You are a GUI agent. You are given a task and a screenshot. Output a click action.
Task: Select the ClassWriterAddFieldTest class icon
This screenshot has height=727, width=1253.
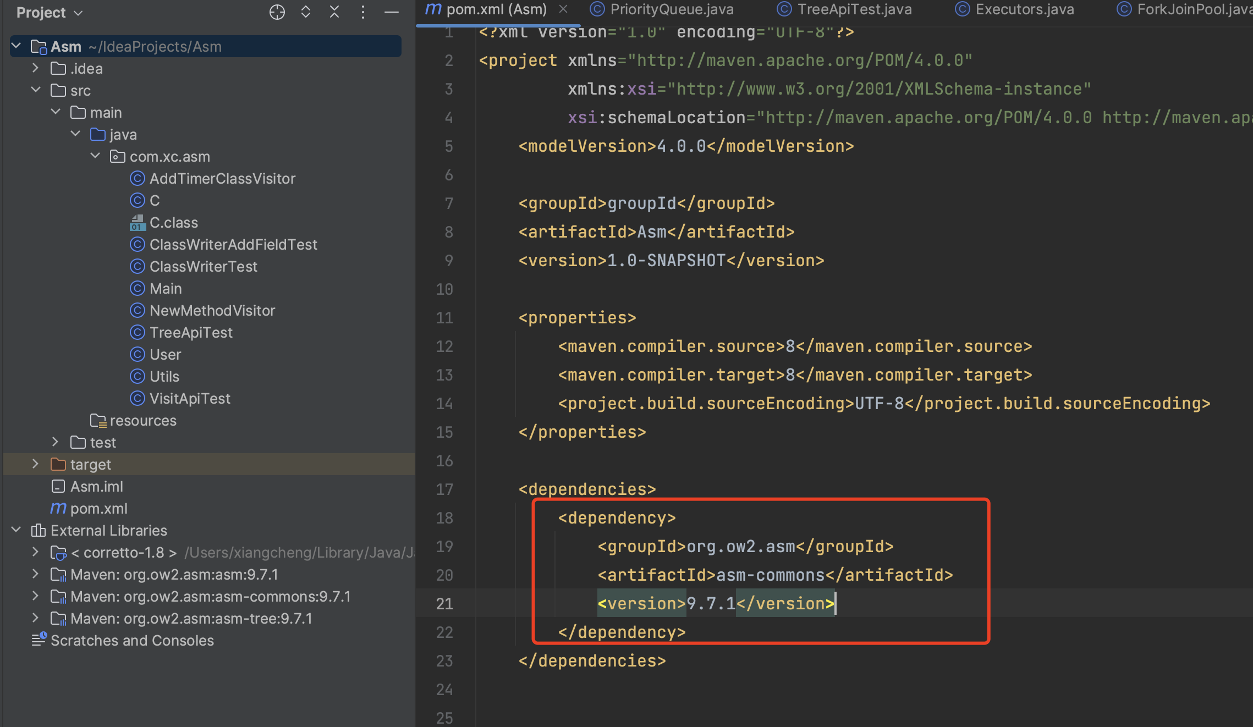[x=137, y=245]
